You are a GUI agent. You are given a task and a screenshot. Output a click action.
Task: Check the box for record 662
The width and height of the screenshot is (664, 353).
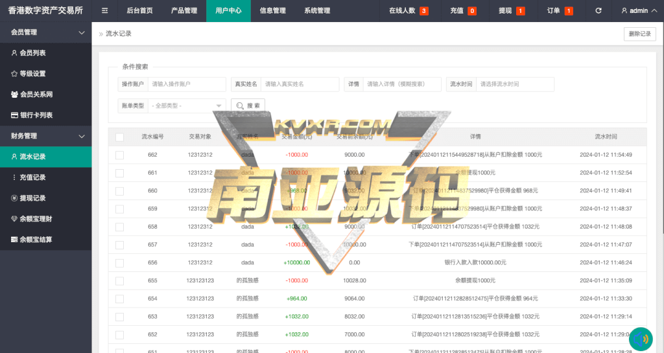tap(119, 155)
